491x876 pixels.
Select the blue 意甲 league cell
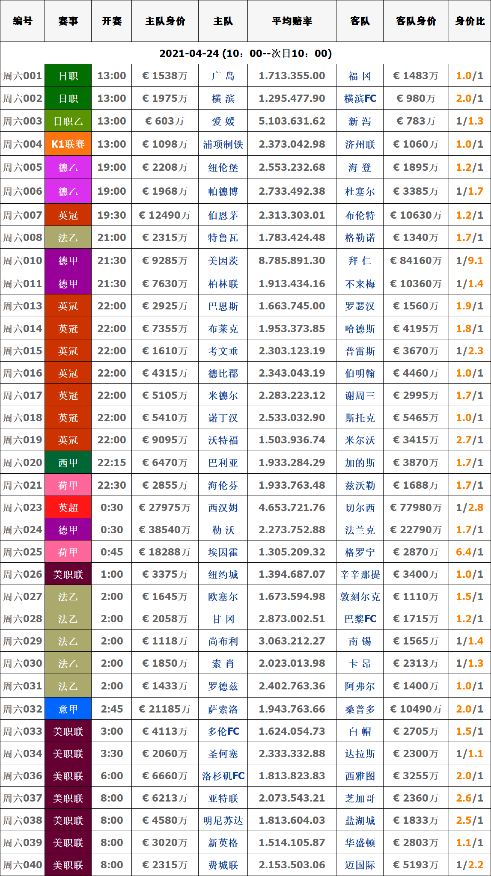point(68,709)
